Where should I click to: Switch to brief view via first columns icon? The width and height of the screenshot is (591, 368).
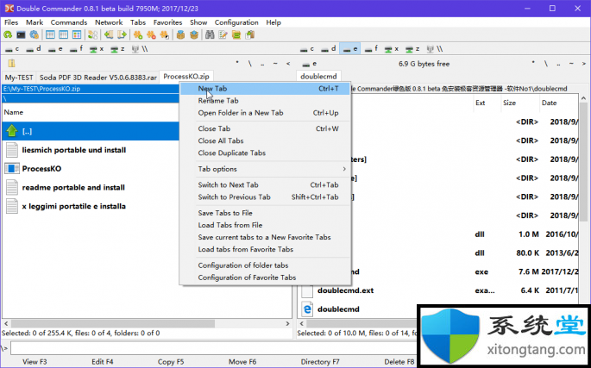50,35
